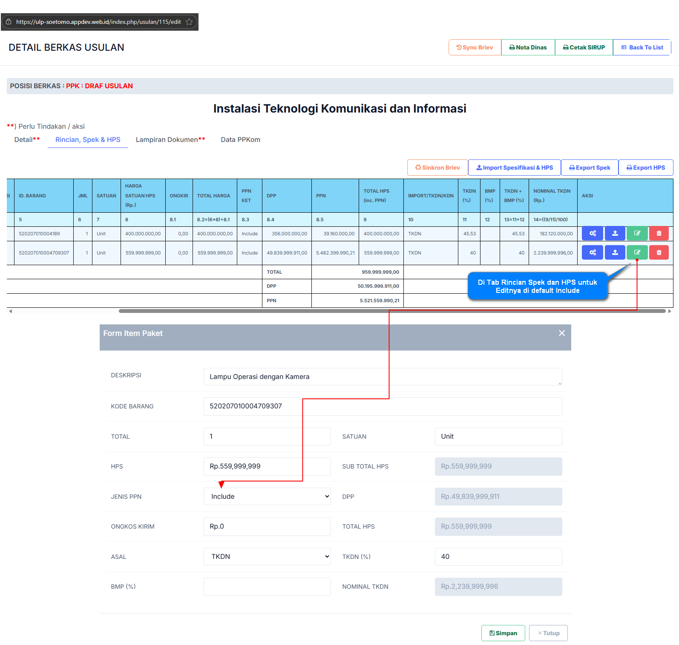
Task: Expand the ASAL dropdown showing TKDN
Action: click(267, 556)
